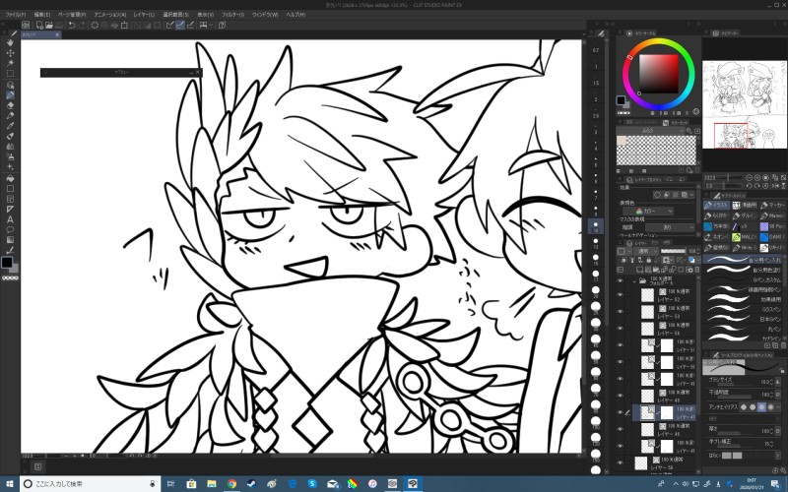
Task: Toggle visibility of folder 6 layer group
Action: coord(621,281)
